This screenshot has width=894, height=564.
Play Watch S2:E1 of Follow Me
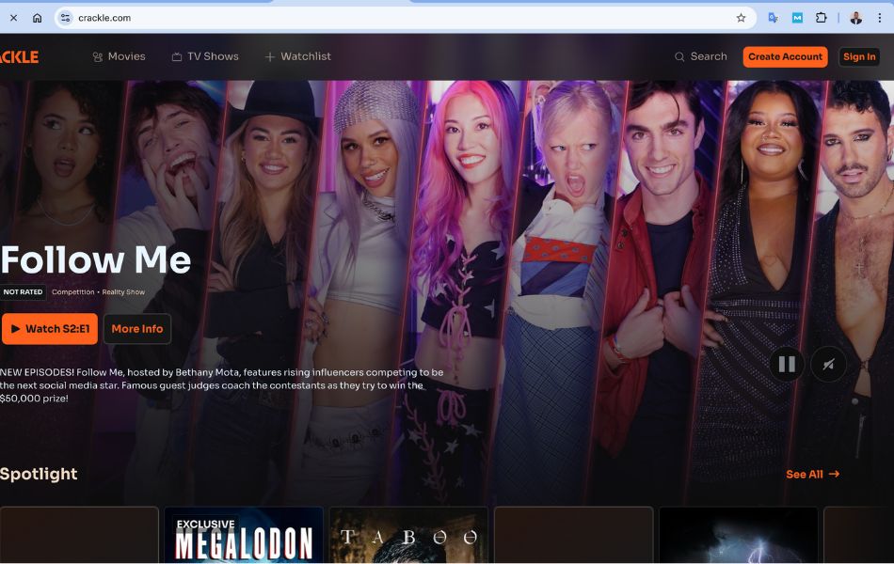point(50,329)
